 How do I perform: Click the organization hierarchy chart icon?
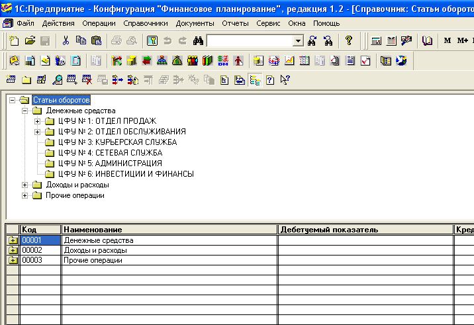tap(162, 61)
